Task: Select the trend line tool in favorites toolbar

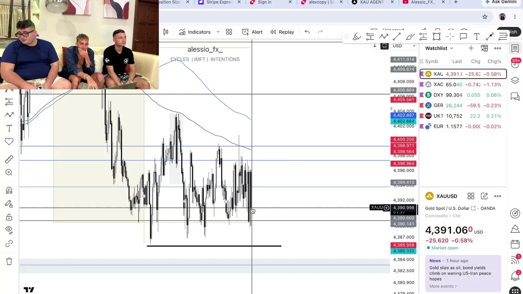Action: [397, 37]
